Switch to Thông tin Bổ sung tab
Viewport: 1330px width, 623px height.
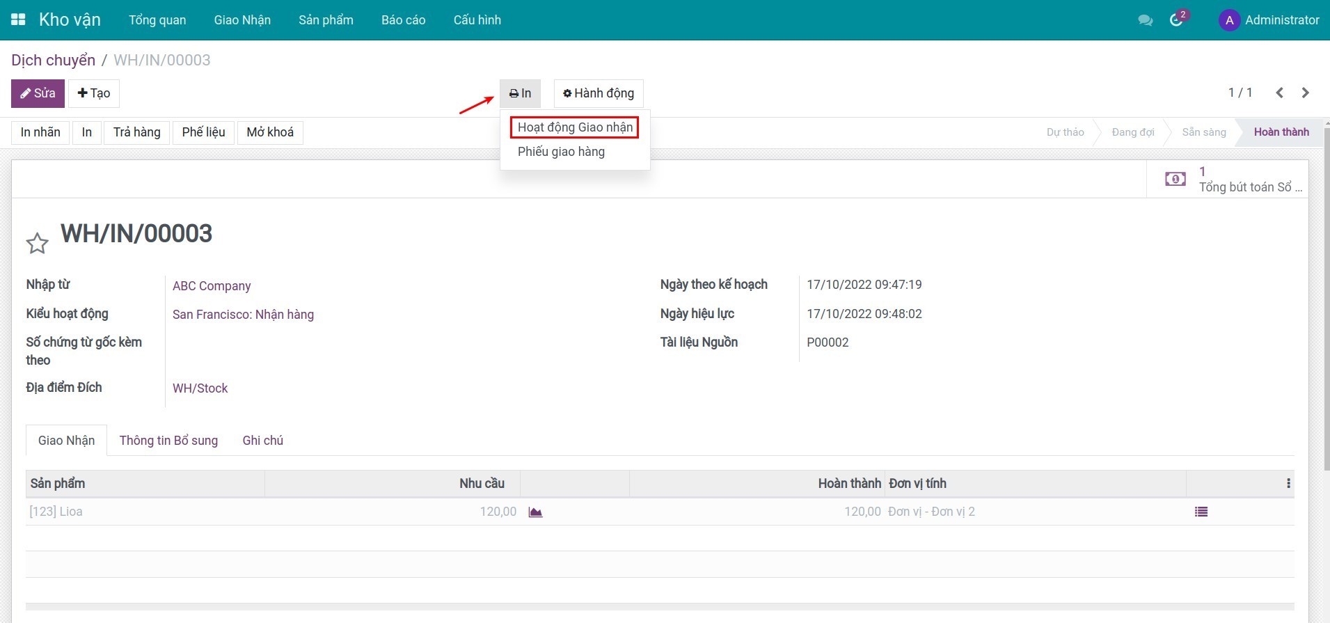(x=168, y=441)
